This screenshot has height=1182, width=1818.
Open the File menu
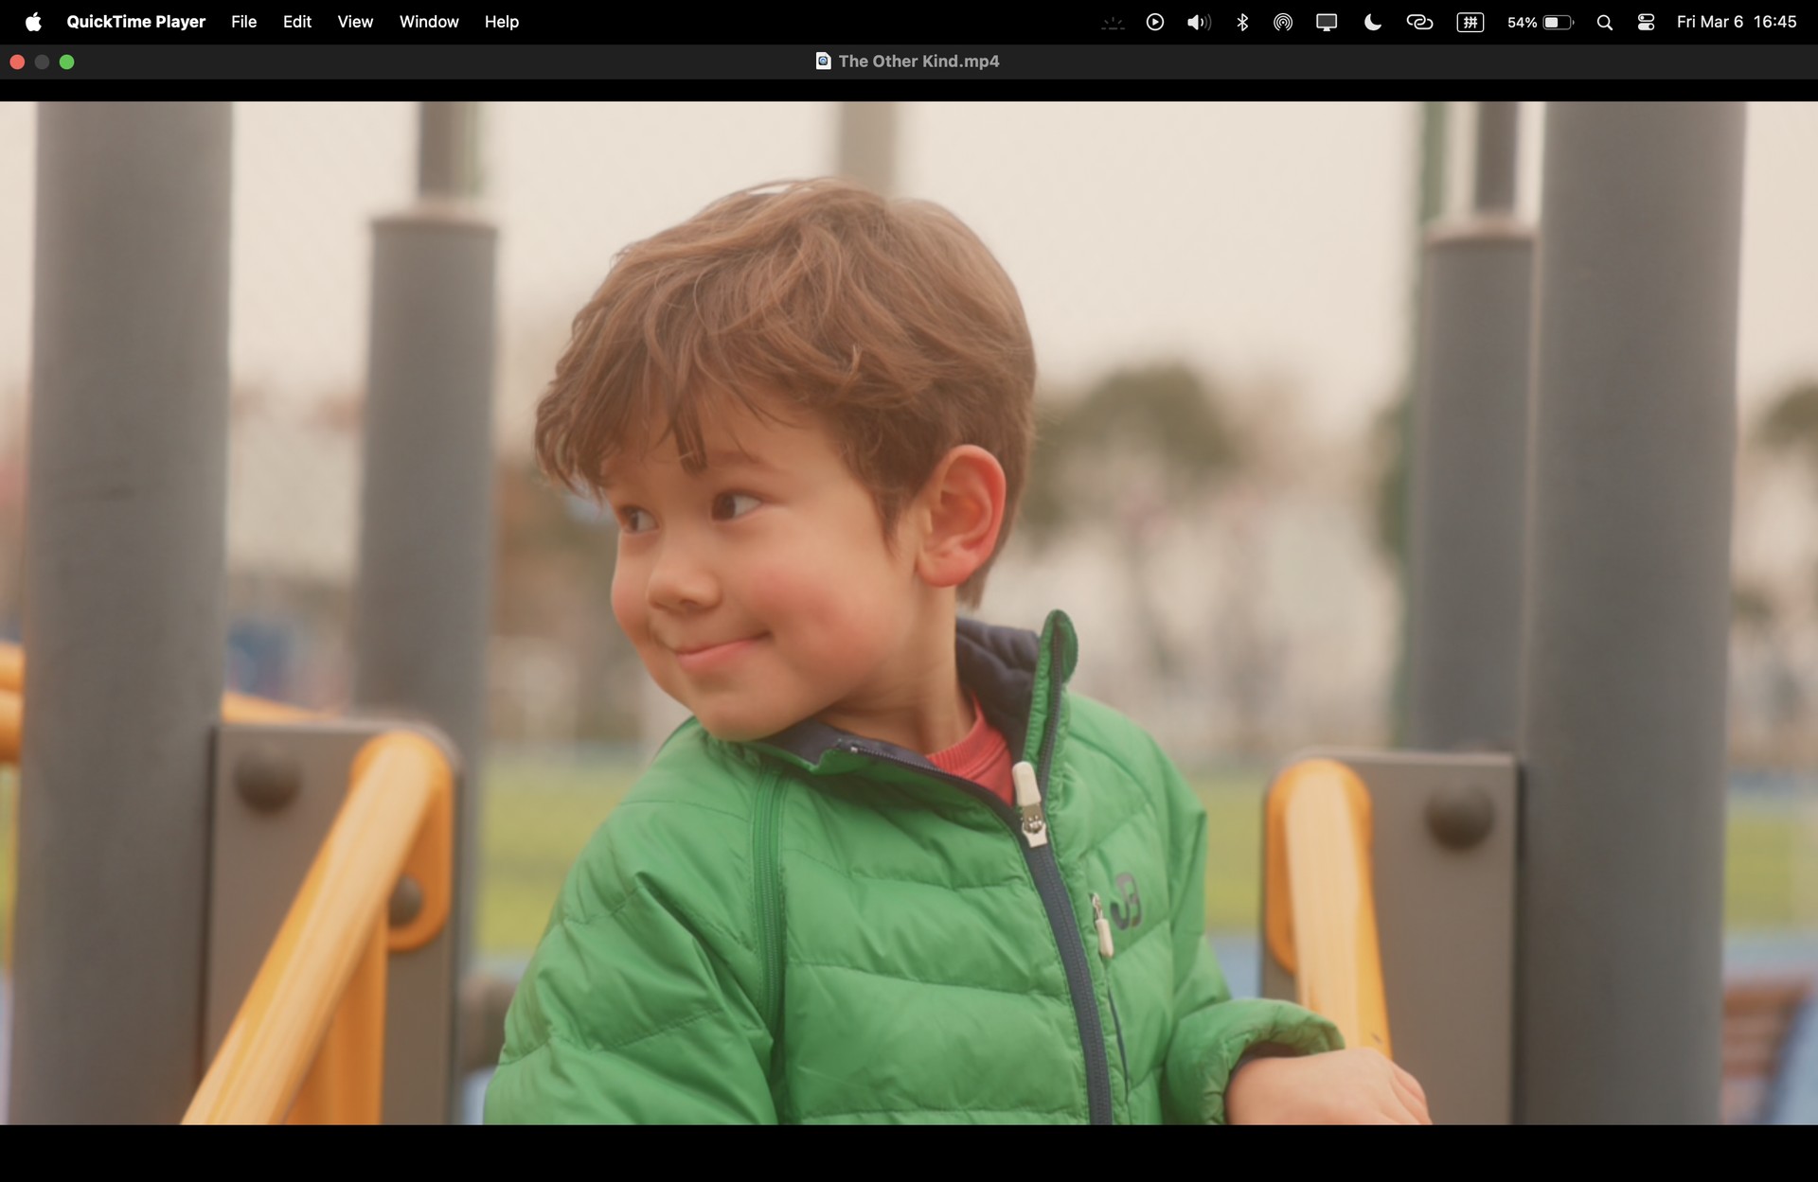(243, 22)
